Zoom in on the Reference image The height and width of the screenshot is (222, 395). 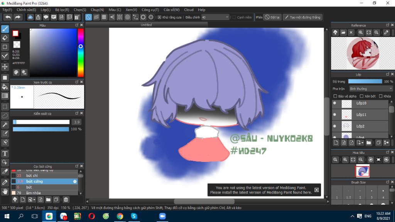[361, 32]
